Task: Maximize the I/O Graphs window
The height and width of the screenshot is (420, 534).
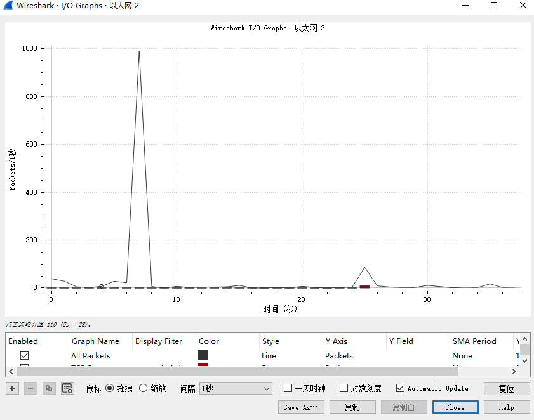Action: point(494,5)
